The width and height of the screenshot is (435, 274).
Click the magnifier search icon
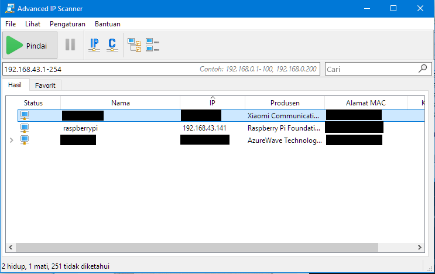(x=423, y=68)
